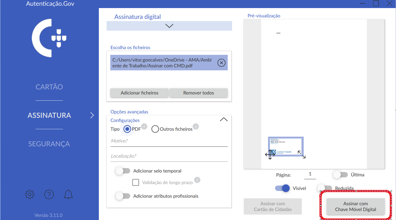
Task: Click the Remover todos button
Action: coord(199,93)
